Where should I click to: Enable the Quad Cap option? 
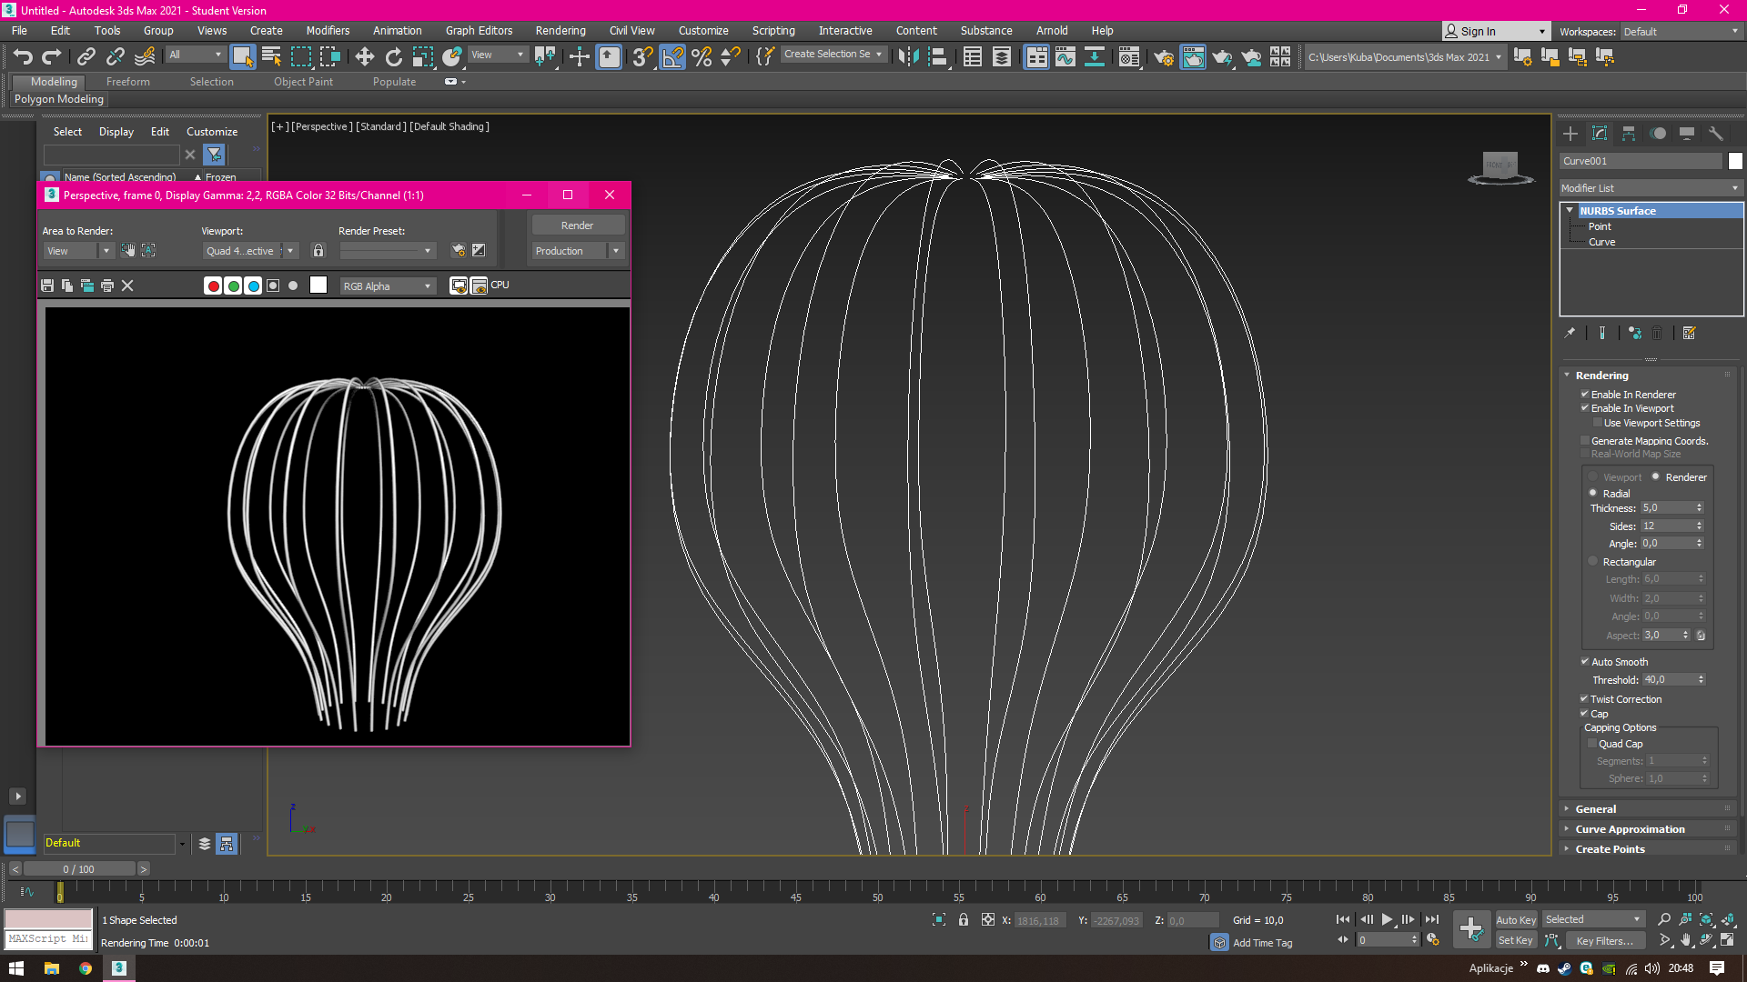click(1593, 743)
